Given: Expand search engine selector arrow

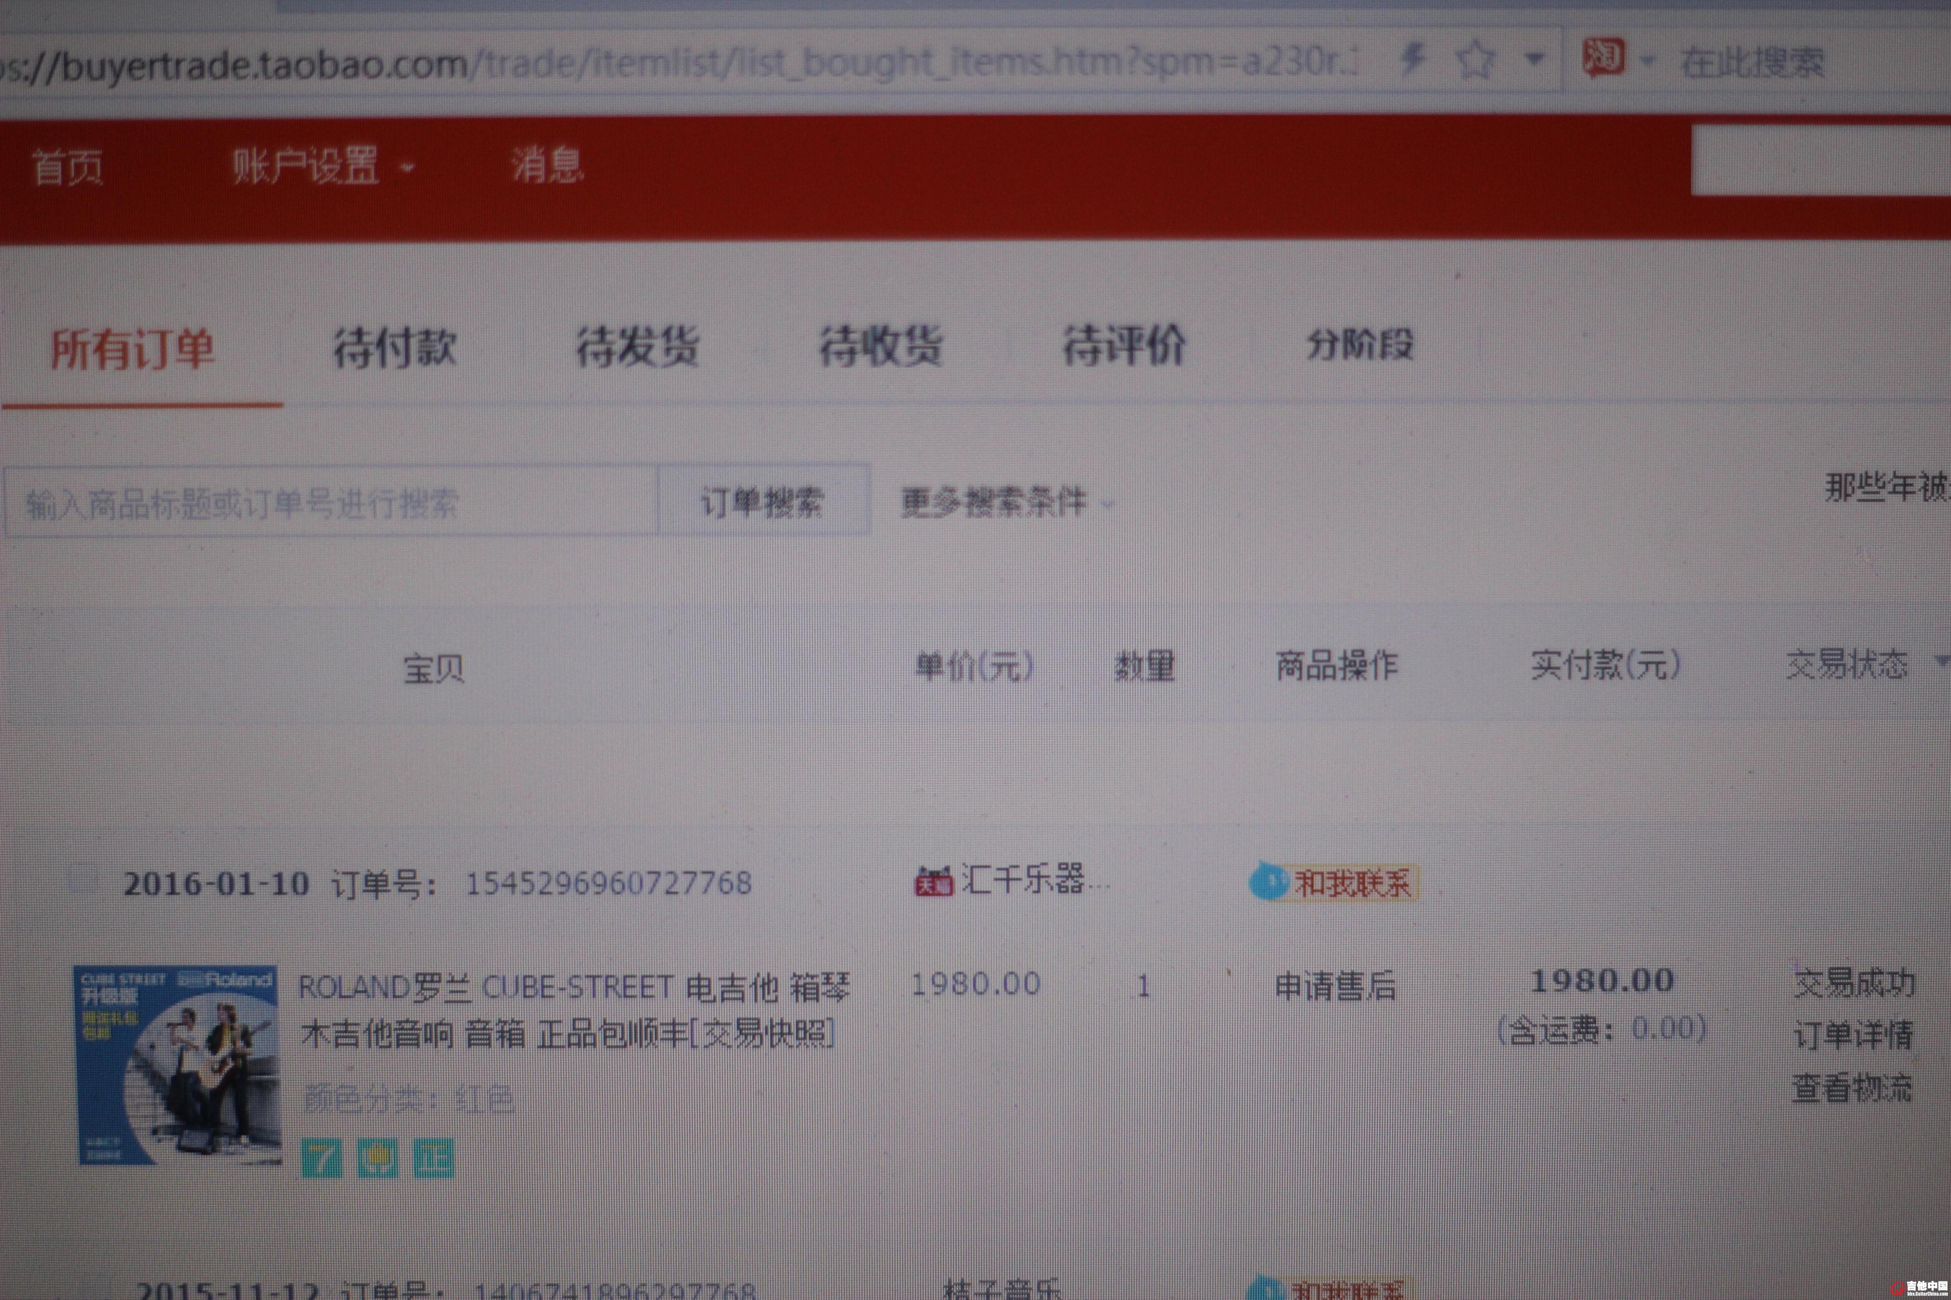Looking at the screenshot, I should 1648,60.
